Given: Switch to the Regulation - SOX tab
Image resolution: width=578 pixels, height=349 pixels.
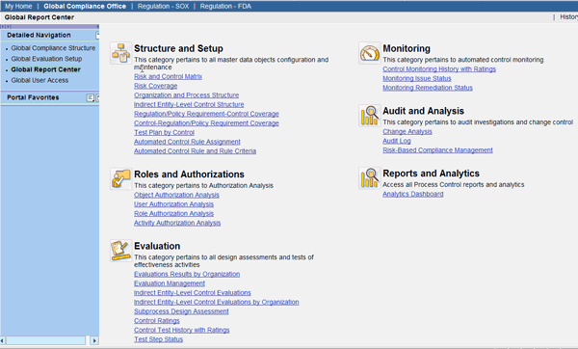Looking at the screenshot, I should point(164,7).
